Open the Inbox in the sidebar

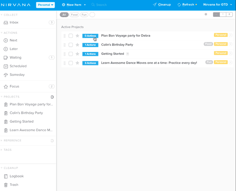pyautogui.click(x=14, y=23)
